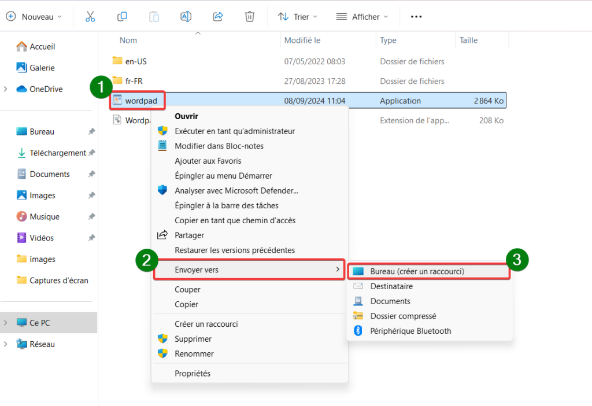592x406 pixels.
Task: Select Renommer in the context menu
Action: click(x=249, y=353)
